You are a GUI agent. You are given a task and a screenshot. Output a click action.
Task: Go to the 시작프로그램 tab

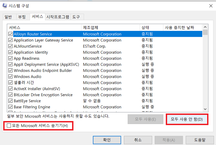(x=58, y=17)
